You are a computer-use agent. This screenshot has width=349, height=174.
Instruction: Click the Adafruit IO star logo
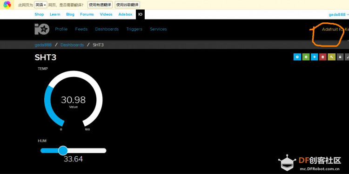point(42,29)
